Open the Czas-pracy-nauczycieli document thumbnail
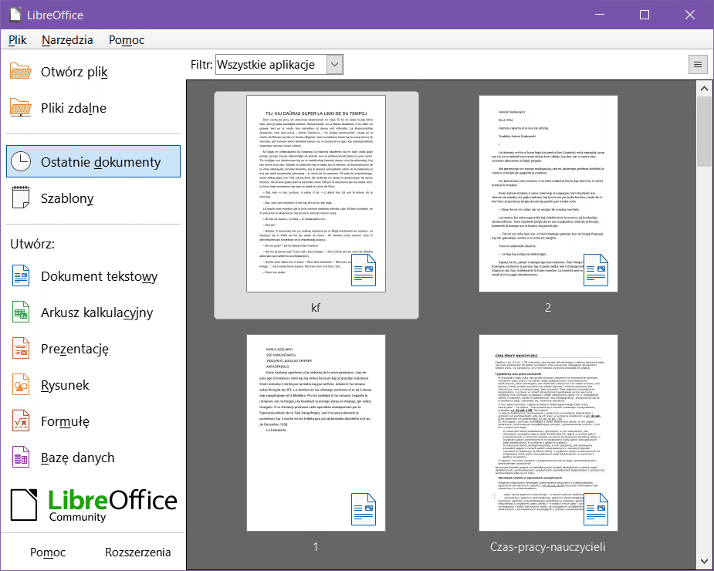The image size is (714, 571). tap(548, 433)
